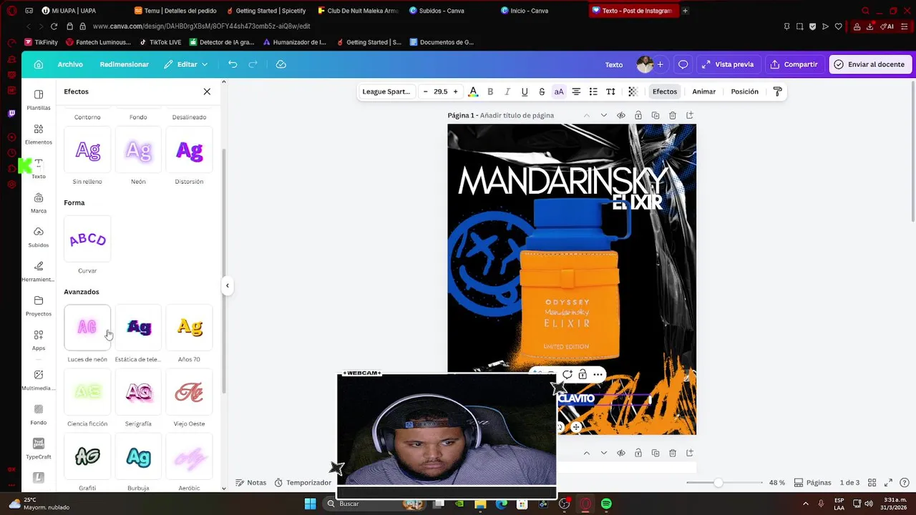Screen dimensions: 916x515
Task: Increase font size with plus button
Action: pos(455,92)
